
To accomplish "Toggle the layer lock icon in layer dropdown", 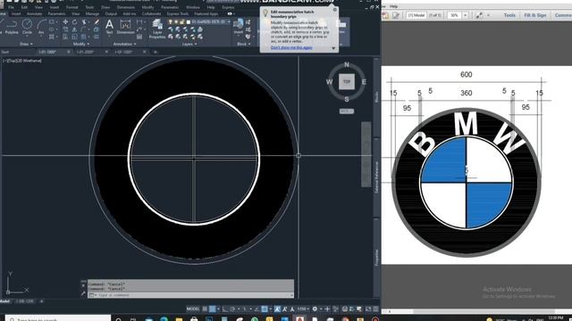I will coord(182,22).
